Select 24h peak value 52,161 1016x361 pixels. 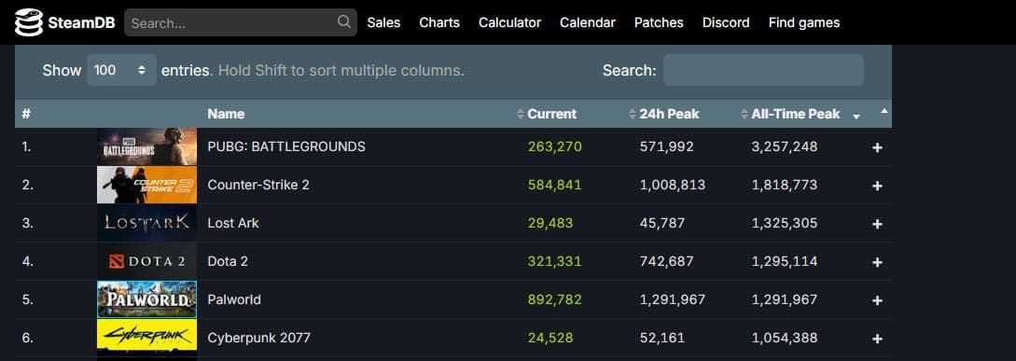point(662,338)
